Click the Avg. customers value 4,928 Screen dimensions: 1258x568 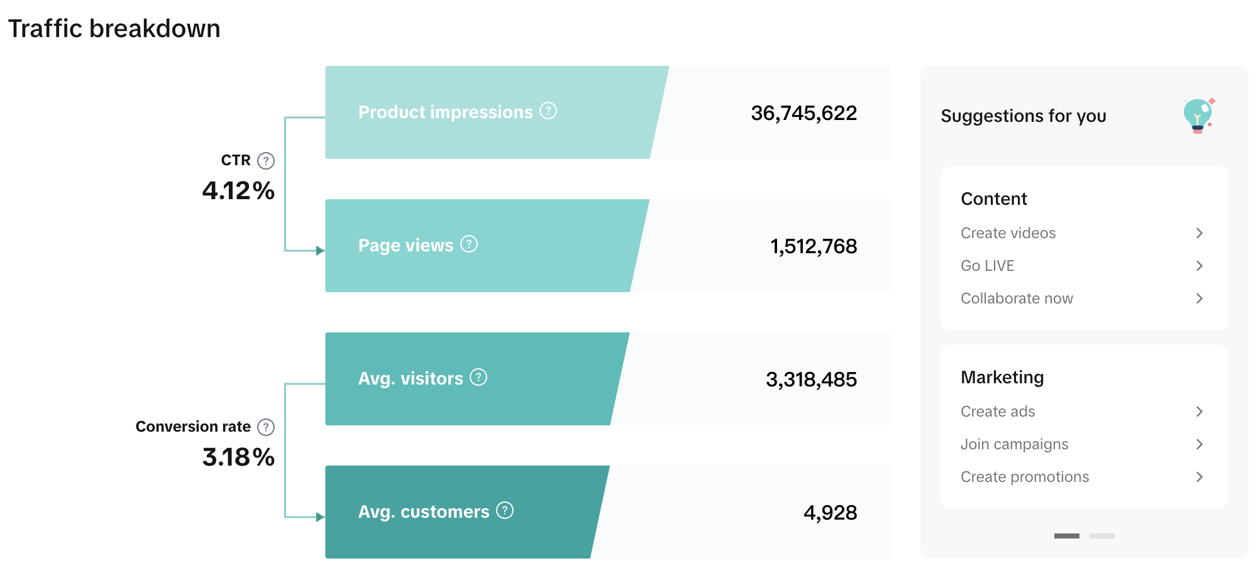[x=830, y=513]
